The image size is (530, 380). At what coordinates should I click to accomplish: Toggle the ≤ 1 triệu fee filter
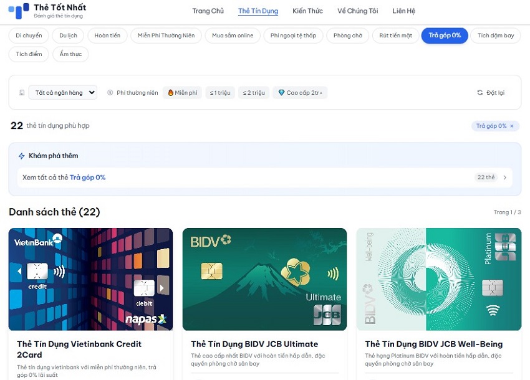point(219,93)
